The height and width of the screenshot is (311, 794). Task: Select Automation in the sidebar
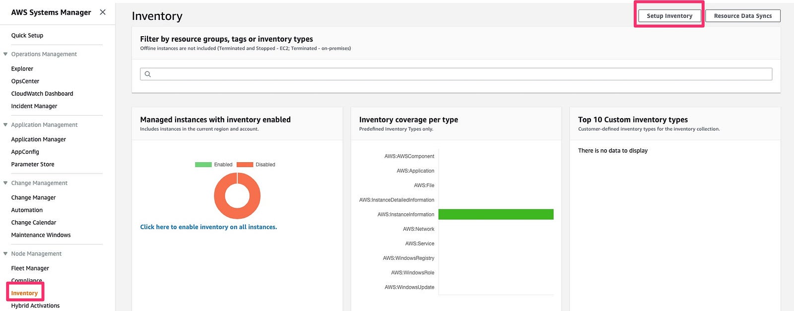click(x=27, y=210)
